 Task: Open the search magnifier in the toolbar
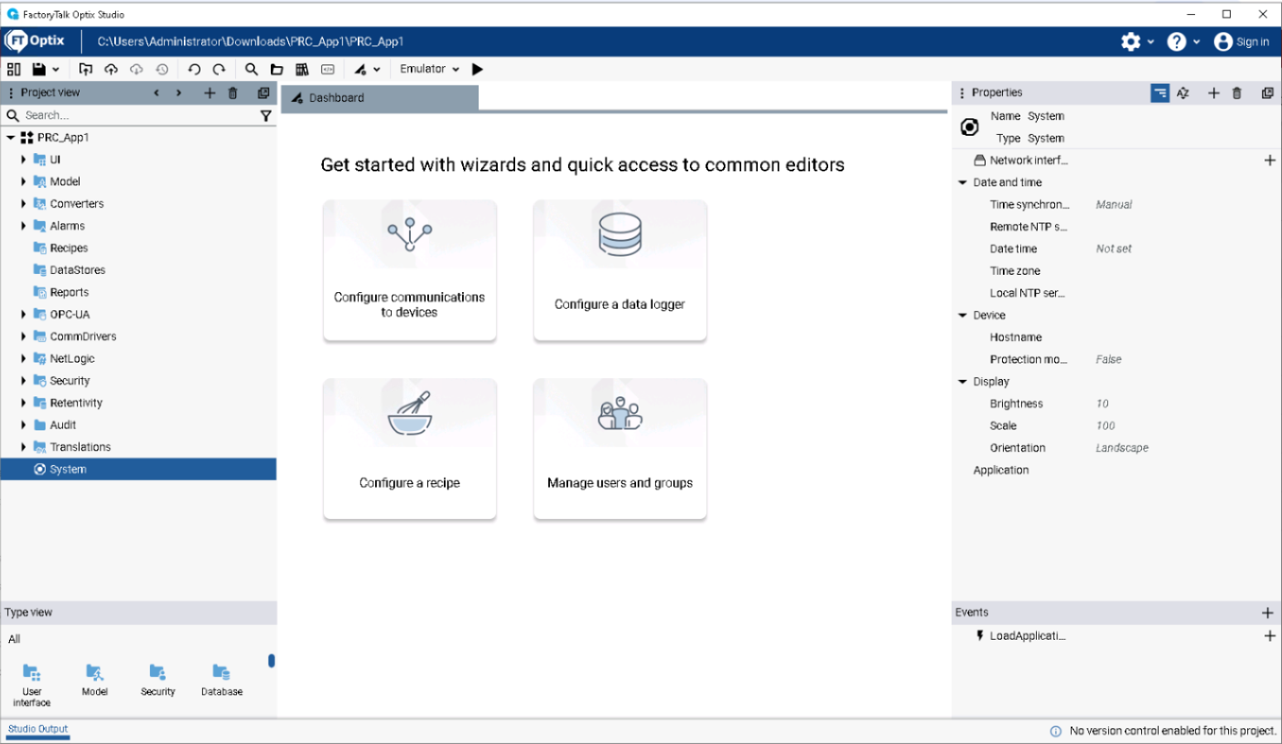tap(252, 70)
